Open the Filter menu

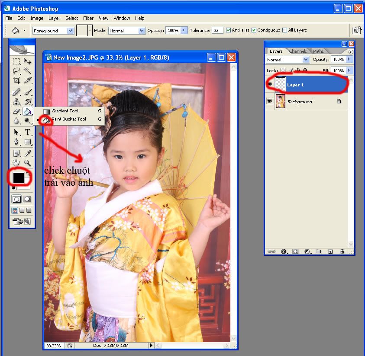(88, 18)
